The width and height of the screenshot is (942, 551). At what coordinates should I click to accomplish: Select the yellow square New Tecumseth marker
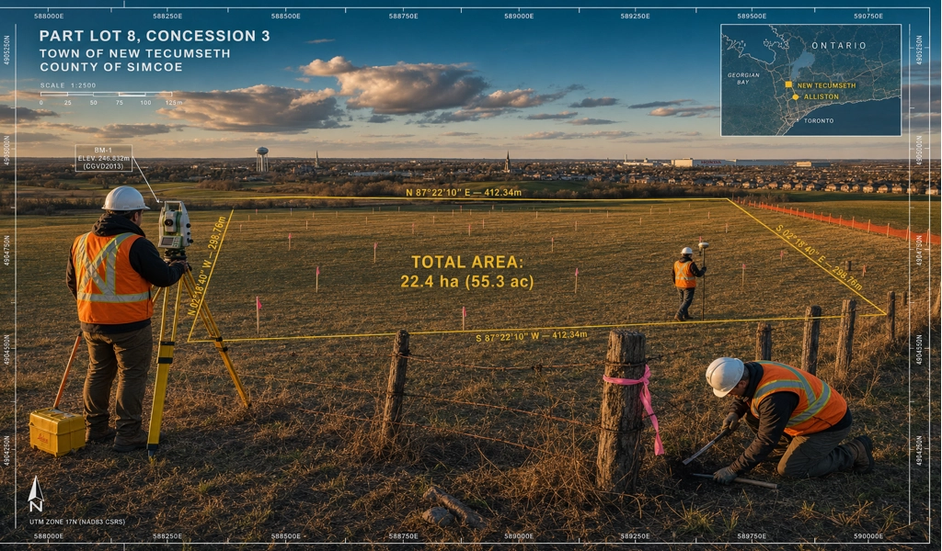(788, 85)
